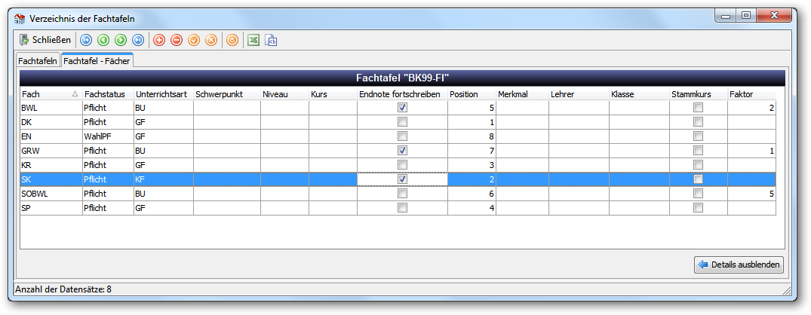This screenshot has height=315, width=811.
Task: Click the Lehrer column header
Action: [579, 94]
